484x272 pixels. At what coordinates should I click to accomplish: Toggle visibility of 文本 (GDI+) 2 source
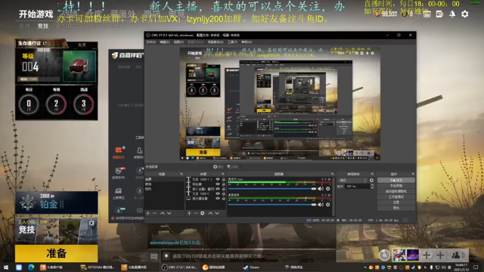(218, 179)
